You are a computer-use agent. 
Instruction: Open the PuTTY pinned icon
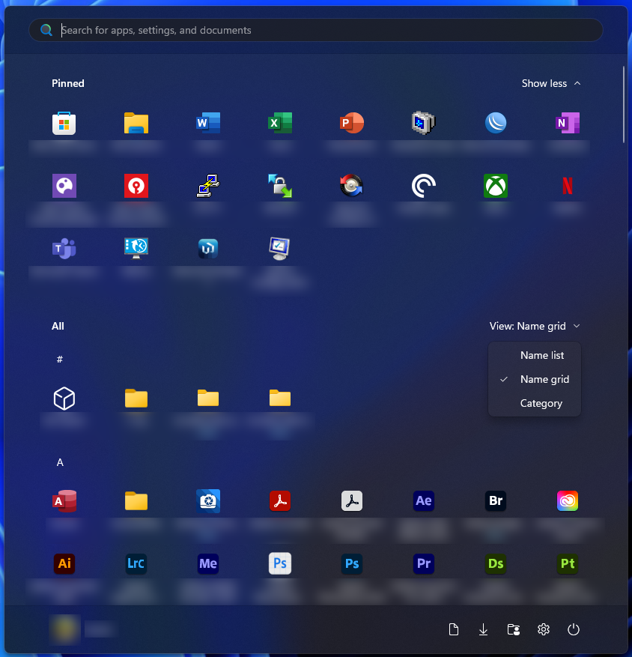[208, 186]
